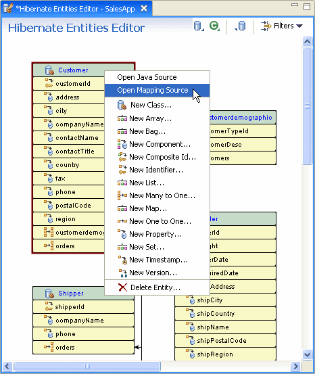Screen dimensions: 315x374
Task: Click the property icon beside address
Action: click(x=49, y=97)
